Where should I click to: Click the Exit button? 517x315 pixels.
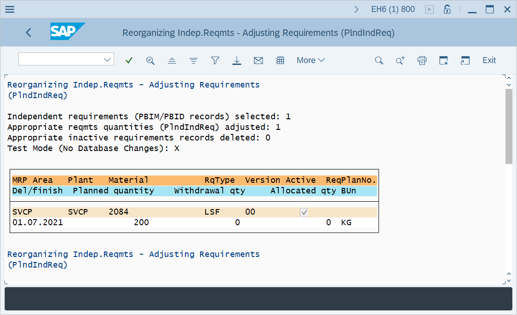[489, 60]
